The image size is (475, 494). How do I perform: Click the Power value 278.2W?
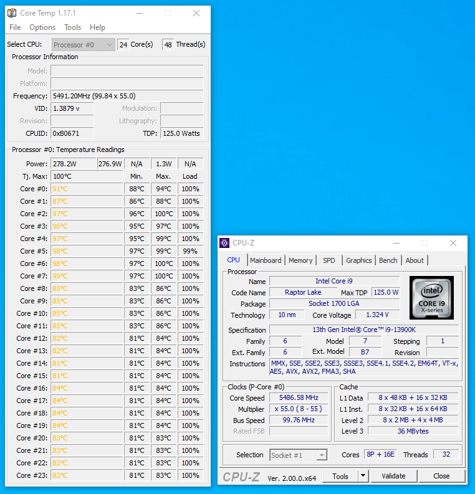(x=73, y=164)
